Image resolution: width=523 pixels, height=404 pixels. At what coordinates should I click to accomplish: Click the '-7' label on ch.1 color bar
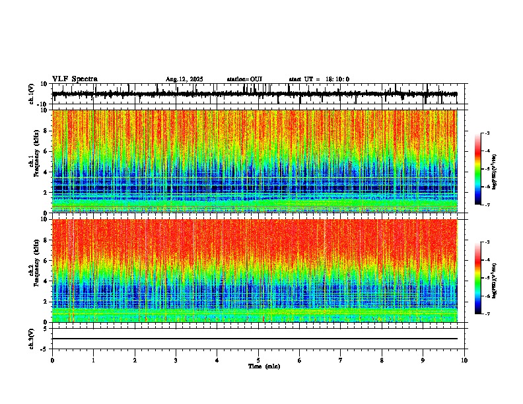tap(487, 205)
